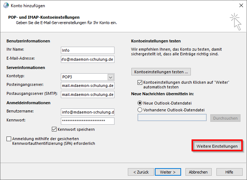The width and height of the screenshot is (247, 180).
Task: Click the Posteingangsserver field
Action: pos(87,86)
